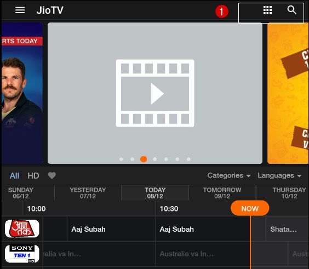Open the hamburger navigation menu
The width and height of the screenshot is (309, 269).
coord(20,10)
